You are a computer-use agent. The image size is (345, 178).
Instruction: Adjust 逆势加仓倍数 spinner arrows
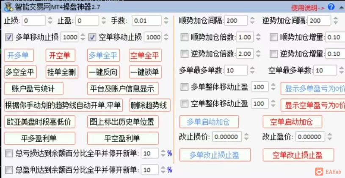pos(258,54)
